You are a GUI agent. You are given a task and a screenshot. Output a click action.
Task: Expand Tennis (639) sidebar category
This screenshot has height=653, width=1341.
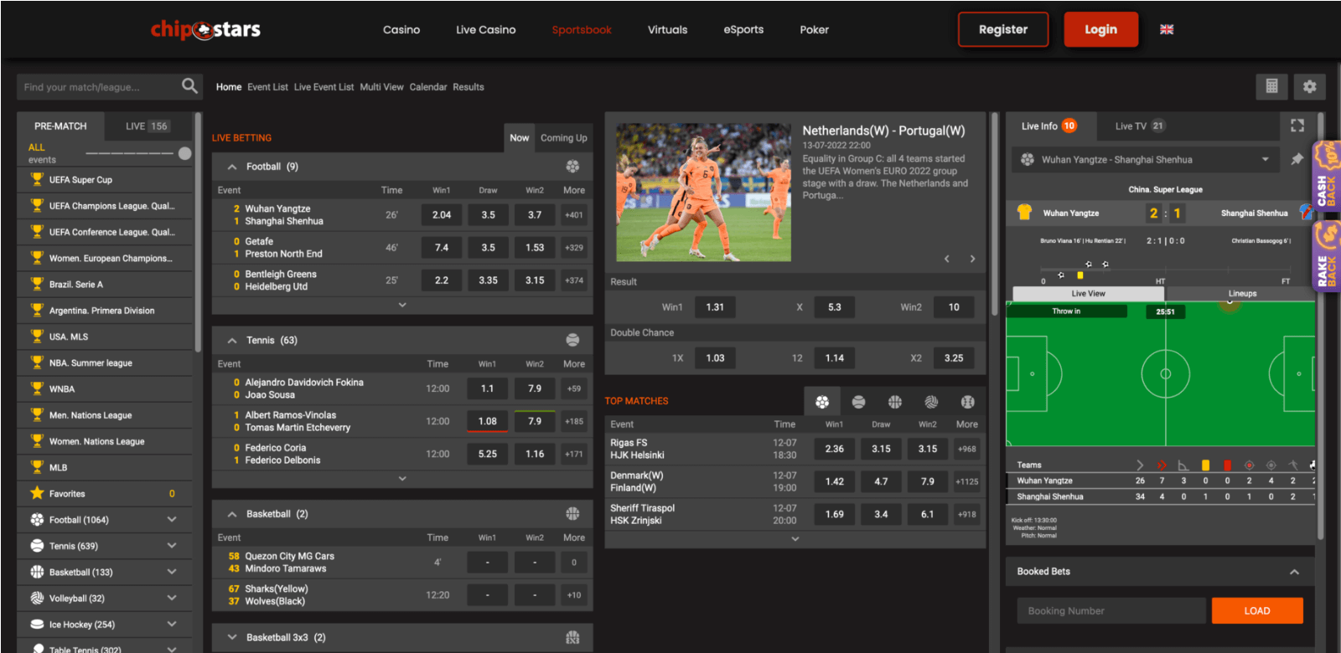[172, 546]
